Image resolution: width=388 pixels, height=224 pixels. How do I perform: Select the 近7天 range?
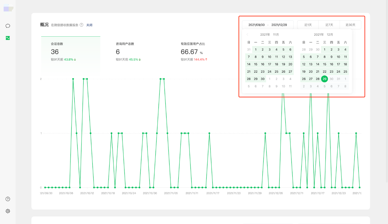[329, 25]
